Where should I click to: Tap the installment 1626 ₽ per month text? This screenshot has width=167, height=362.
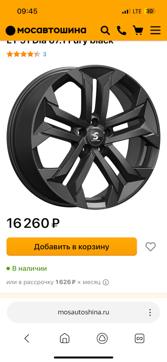click(55, 282)
